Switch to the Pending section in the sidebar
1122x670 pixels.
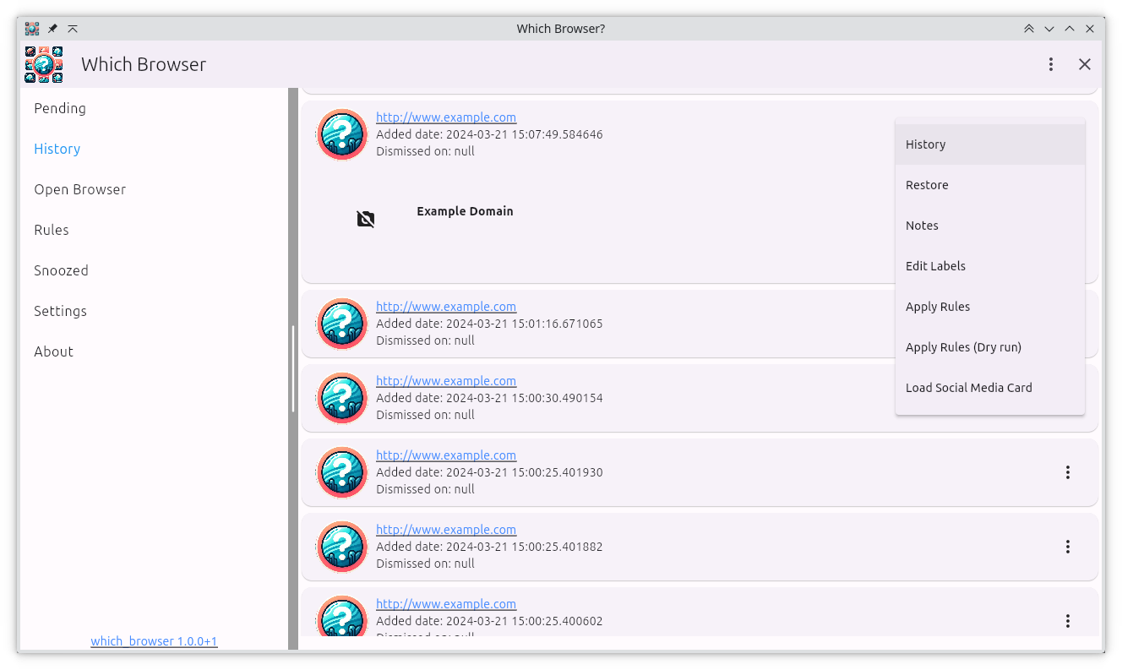(x=60, y=108)
